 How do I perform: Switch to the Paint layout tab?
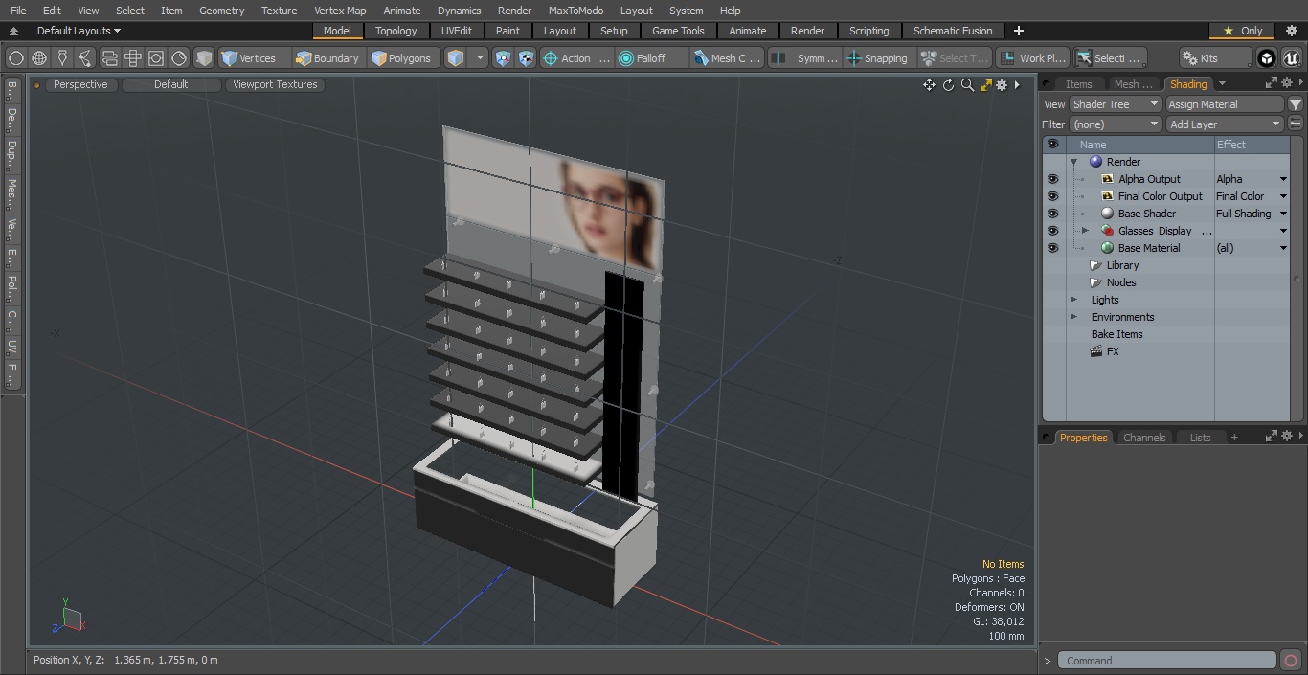[x=507, y=31]
